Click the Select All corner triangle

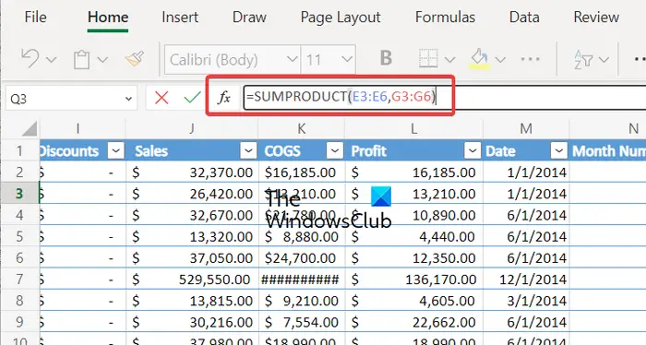pos(30,129)
